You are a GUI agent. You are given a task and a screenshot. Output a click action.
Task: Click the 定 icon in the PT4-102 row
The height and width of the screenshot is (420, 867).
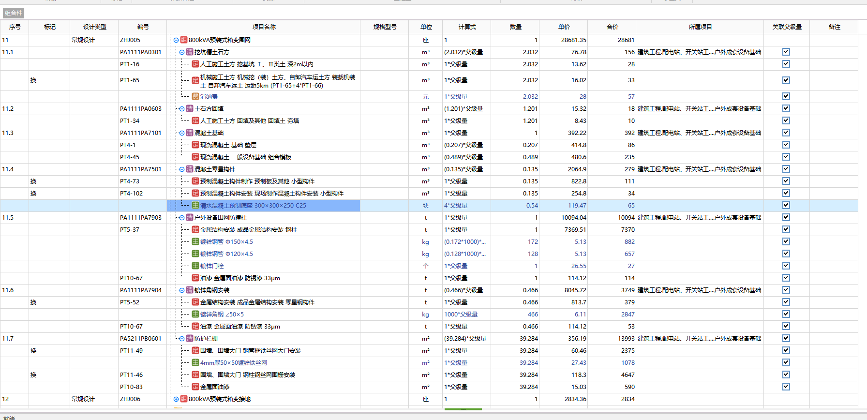click(x=195, y=194)
